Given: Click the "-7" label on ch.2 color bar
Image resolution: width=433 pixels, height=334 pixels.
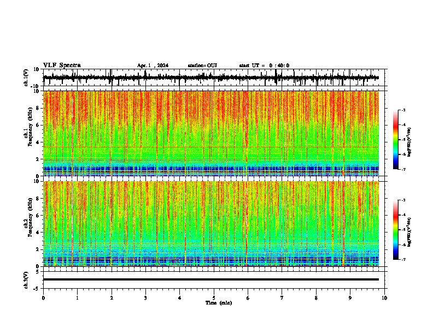Looking at the screenshot, I should (403, 259).
